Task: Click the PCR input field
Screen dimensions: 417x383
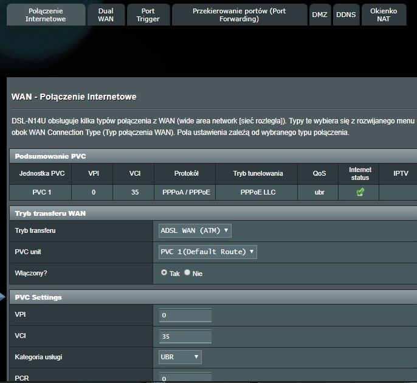Action: (185, 378)
